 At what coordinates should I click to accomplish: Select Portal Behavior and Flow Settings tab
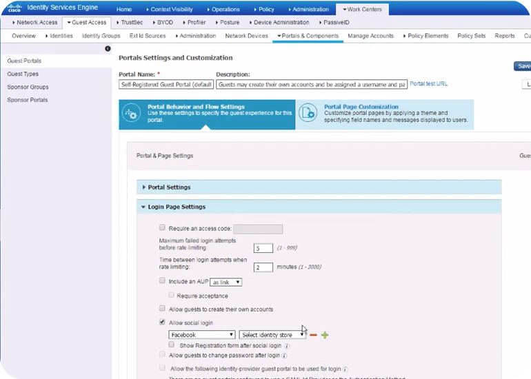coord(207,114)
